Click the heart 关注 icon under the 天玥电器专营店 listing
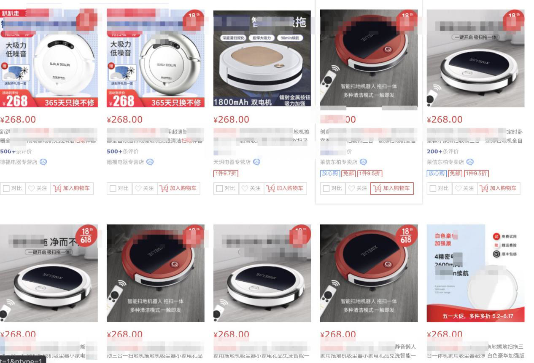The height and width of the screenshot is (363, 534). [244, 188]
